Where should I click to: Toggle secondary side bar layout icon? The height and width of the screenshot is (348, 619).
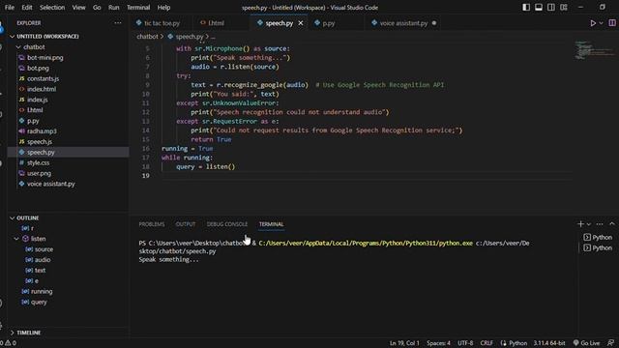click(x=551, y=7)
